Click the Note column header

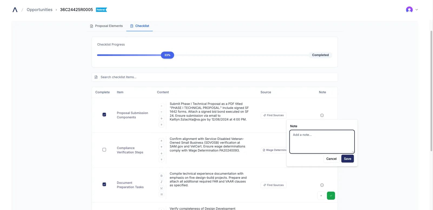click(322, 92)
